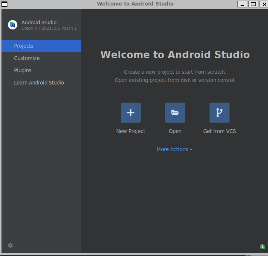Screen dimensions: 268x256
Task: Click the Get from VCS label
Action: coord(220,131)
